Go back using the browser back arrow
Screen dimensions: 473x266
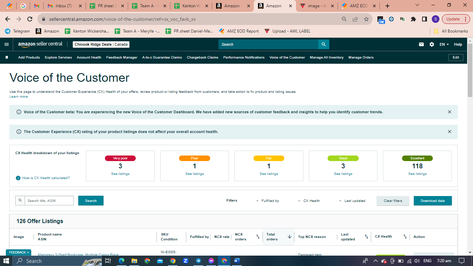[8, 19]
